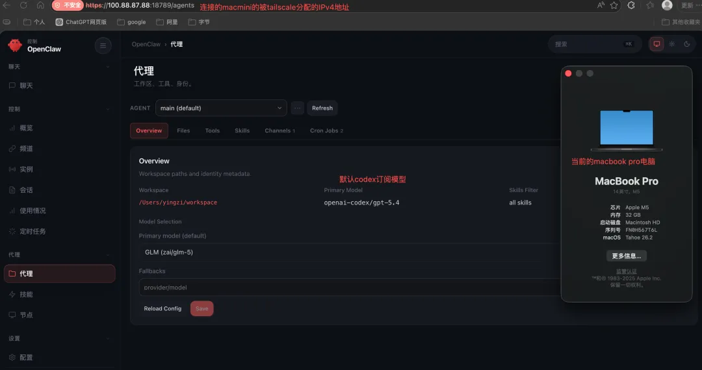Click the browser address bar URL
This screenshot has height=370, width=702.
click(x=140, y=6)
